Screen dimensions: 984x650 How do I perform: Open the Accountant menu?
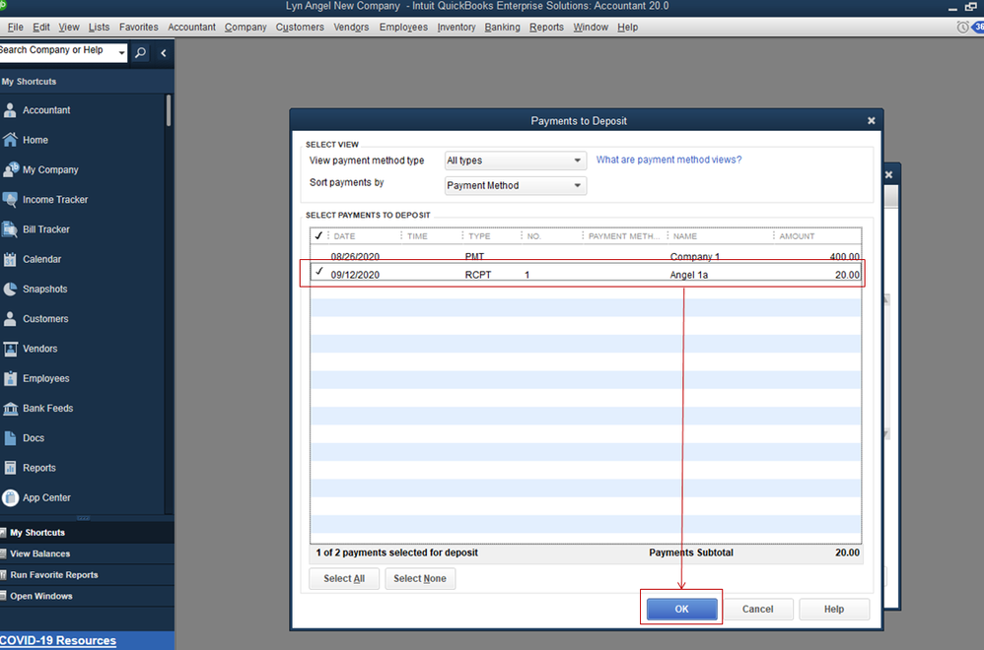pos(191,27)
